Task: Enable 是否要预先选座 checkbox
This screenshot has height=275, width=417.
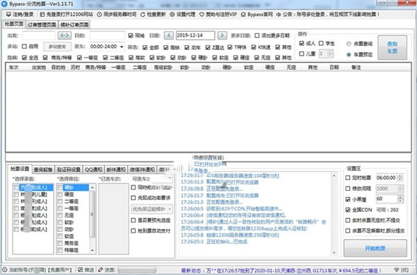Action: point(133,220)
